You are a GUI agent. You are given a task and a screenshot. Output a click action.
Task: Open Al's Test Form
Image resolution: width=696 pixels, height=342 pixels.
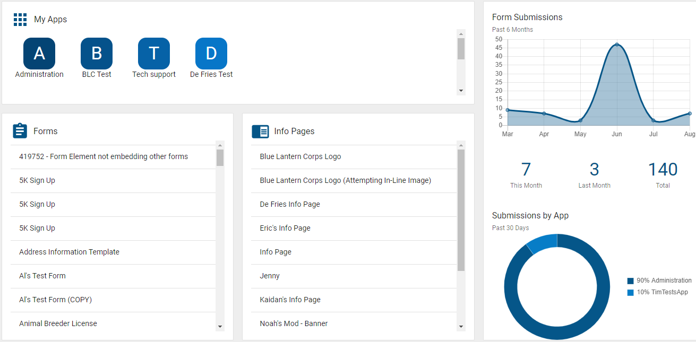(x=113, y=276)
